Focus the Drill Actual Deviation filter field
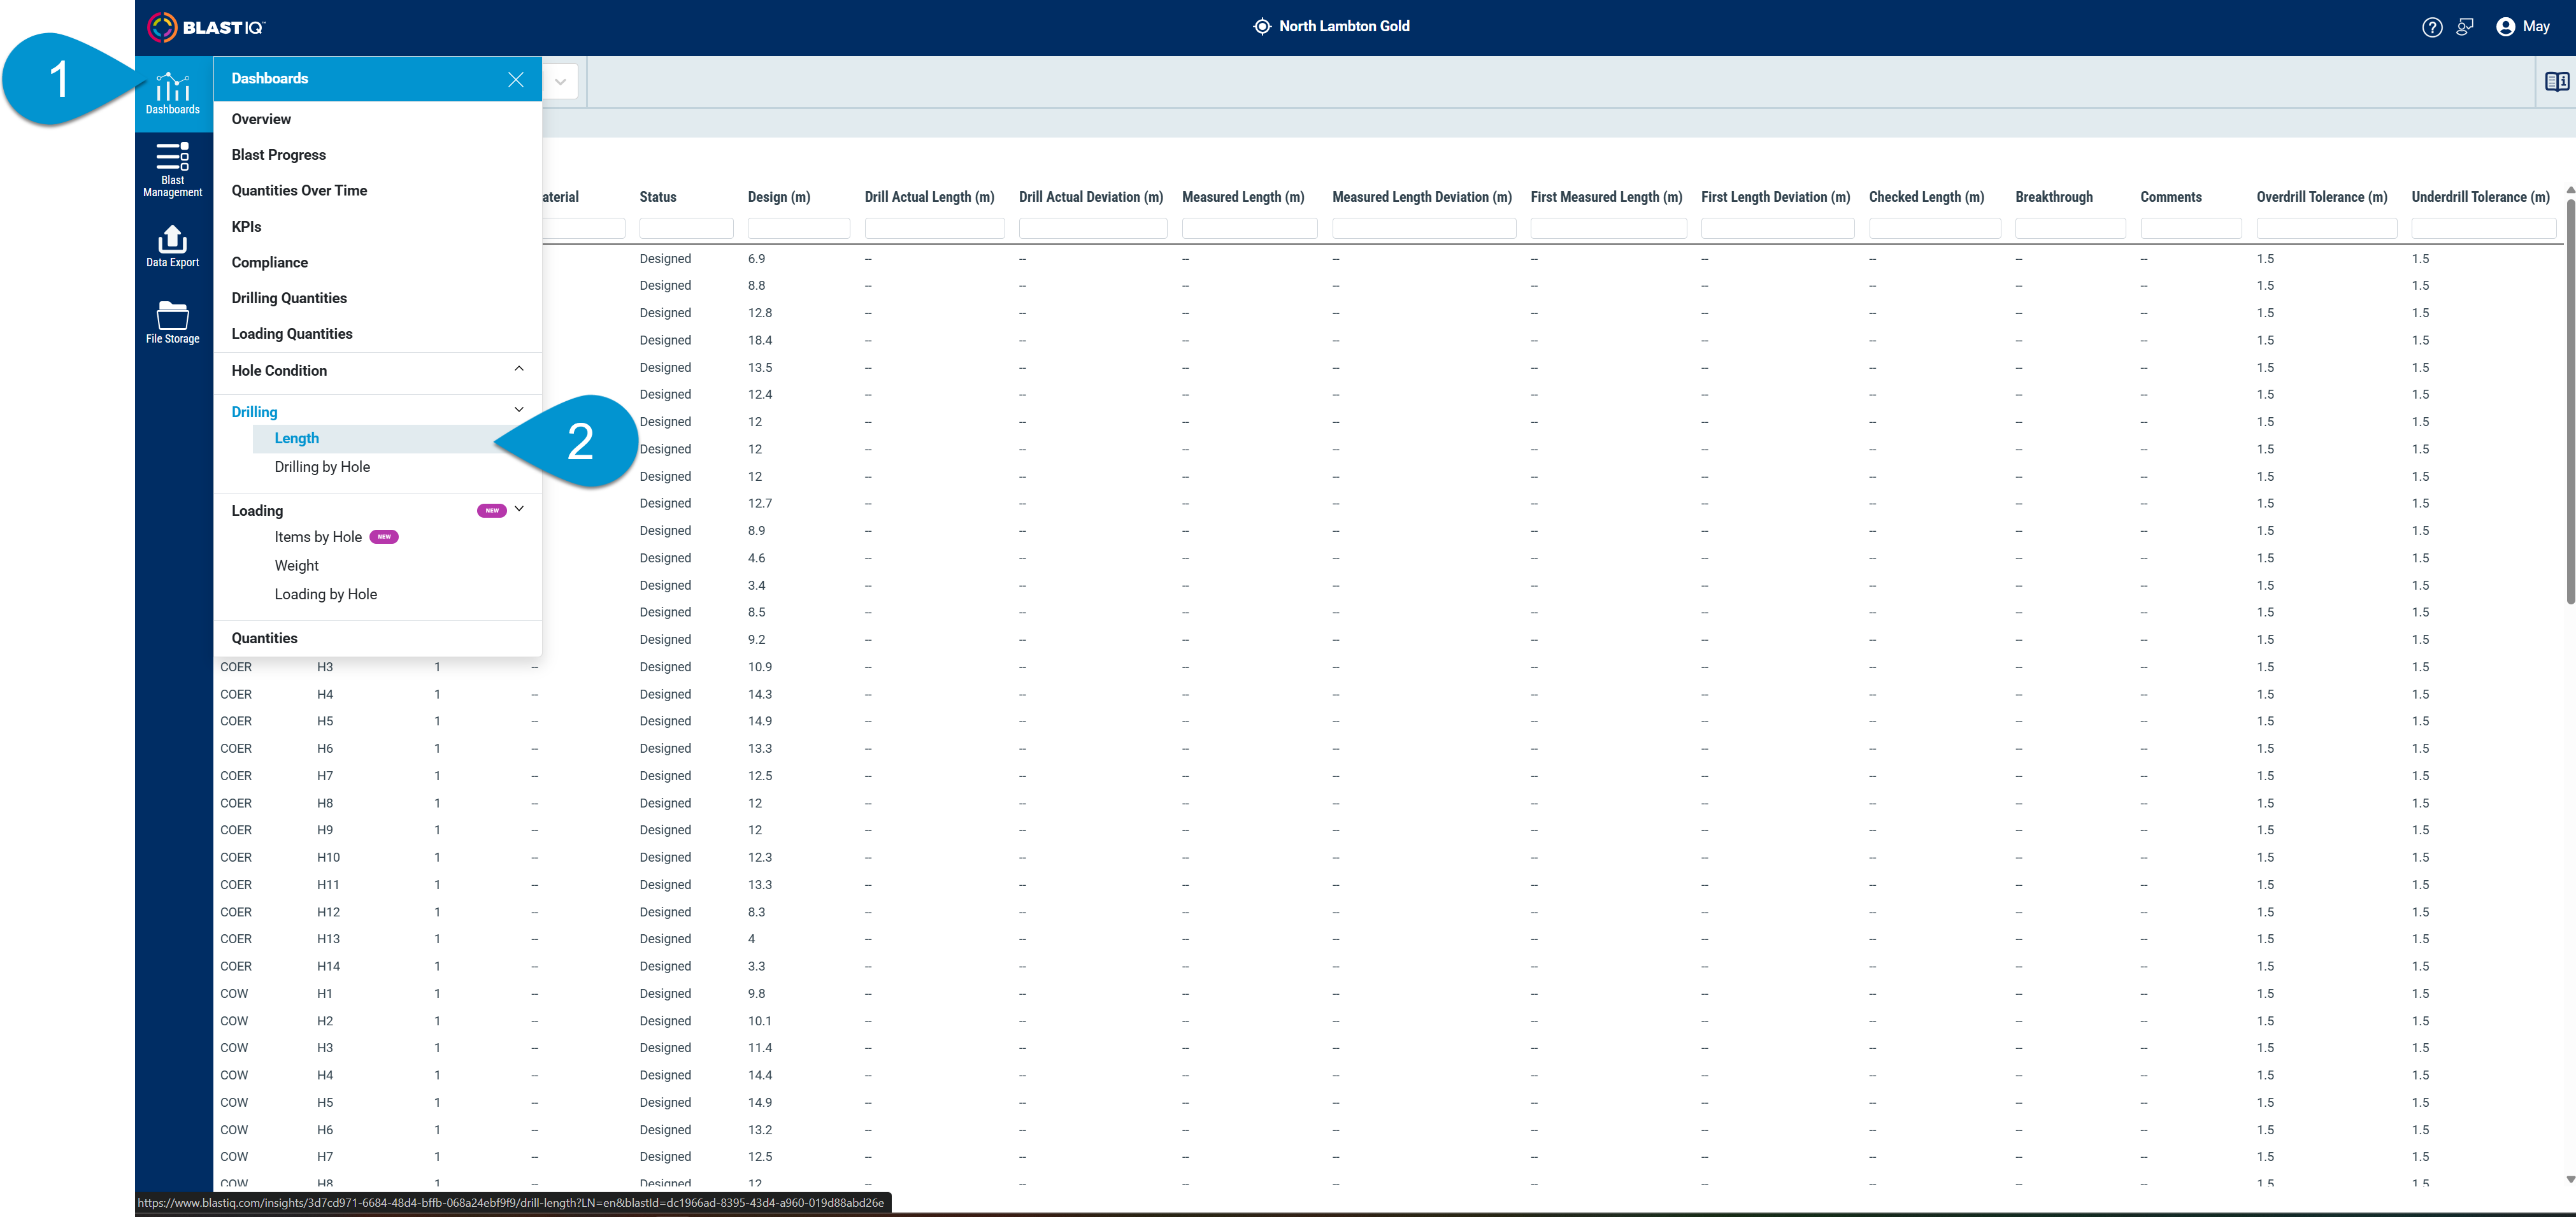The image size is (2576, 1217). pyautogui.click(x=1092, y=228)
